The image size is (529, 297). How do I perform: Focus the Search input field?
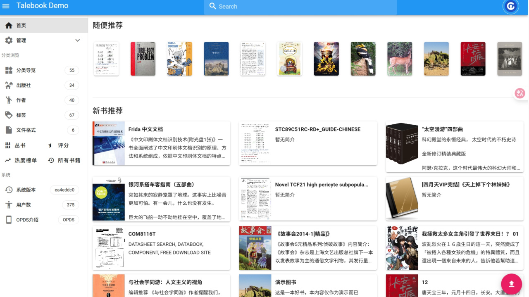click(x=300, y=7)
